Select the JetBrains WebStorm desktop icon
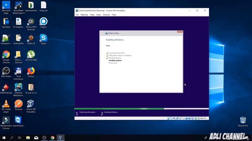 click(x=19, y=90)
